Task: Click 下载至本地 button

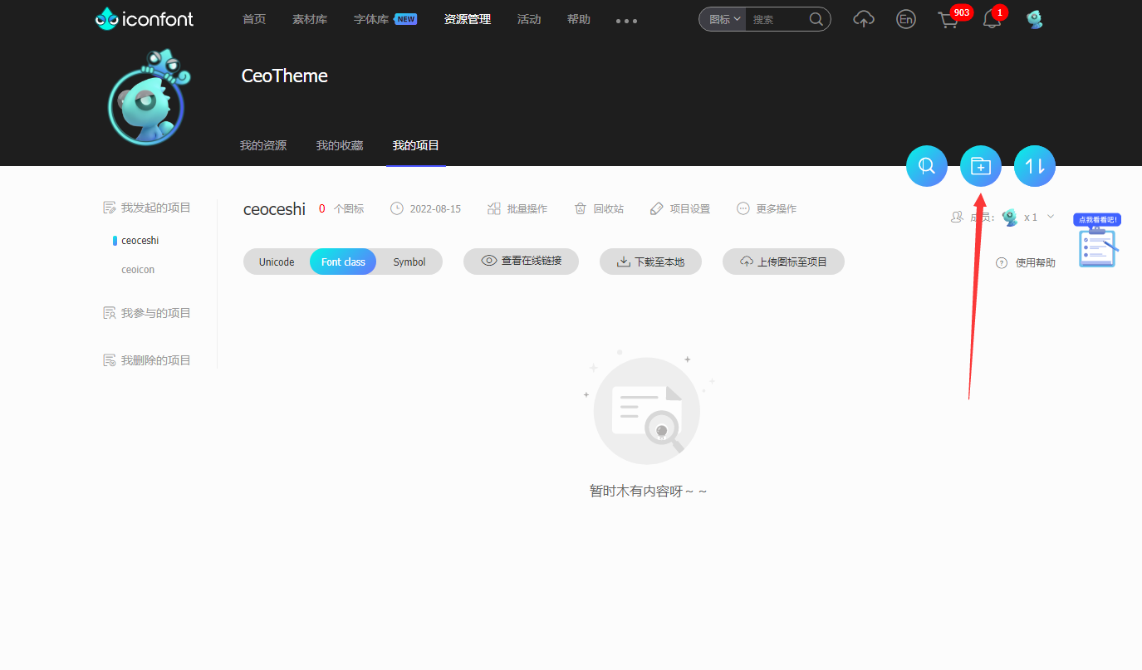Action: pyautogui.click(x=650, y=262)
